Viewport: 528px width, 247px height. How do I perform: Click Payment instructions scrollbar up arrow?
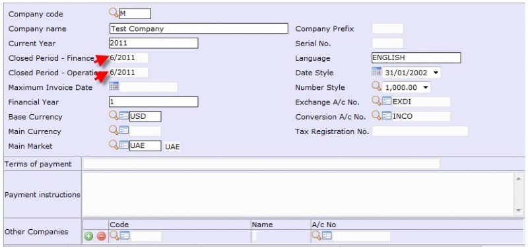(x=518, y=178)
